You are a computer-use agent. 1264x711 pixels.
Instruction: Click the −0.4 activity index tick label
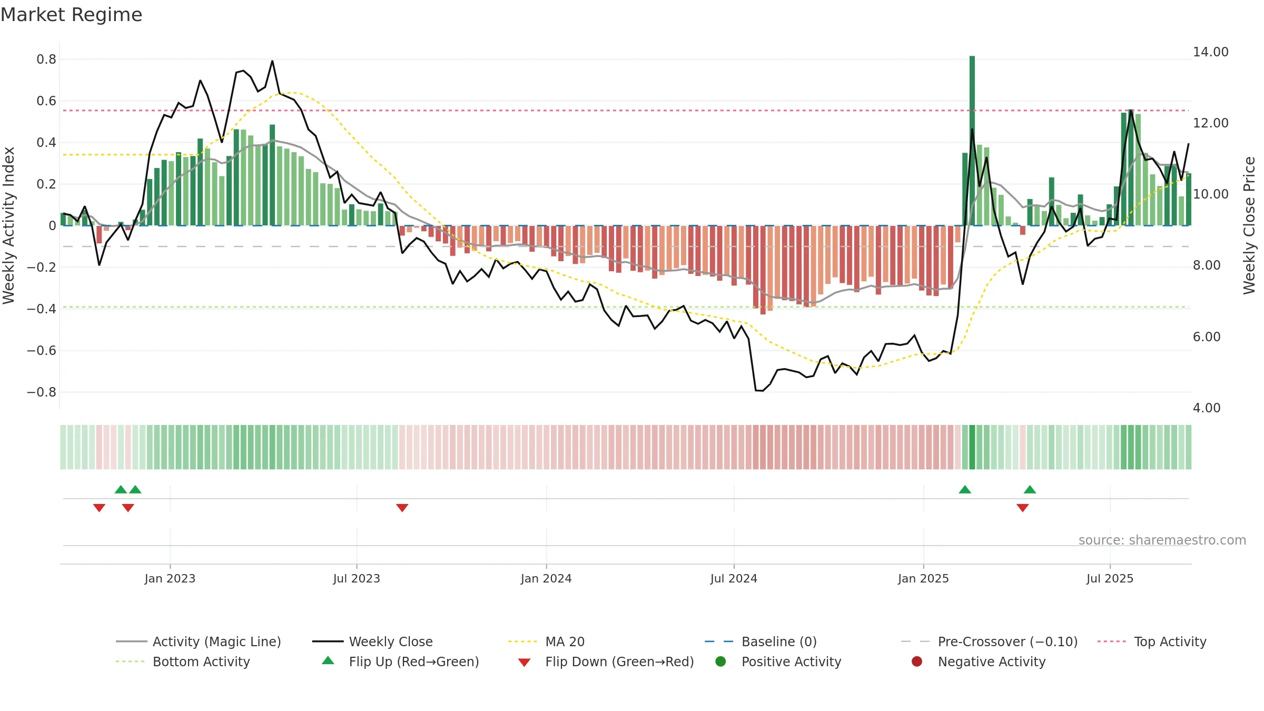coord(42,309)
